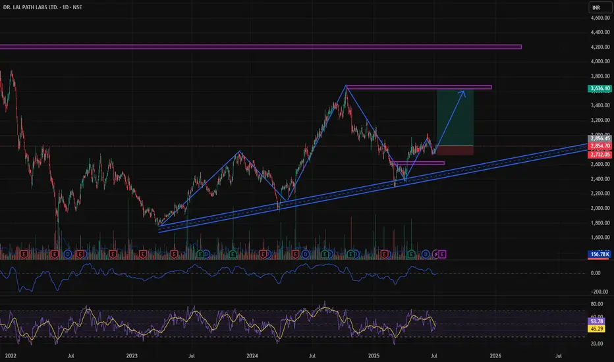Image resolution: width=614 pixels, height=362 pixels.
Task: Click the purple lightning event marker
Action: point(435,254)
